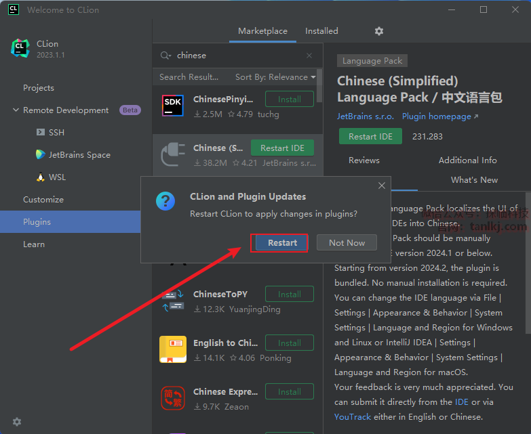531x434 pixels.
Task: Close the CLion and Plugin Updates dialog
Action: [x=382, y=186]
